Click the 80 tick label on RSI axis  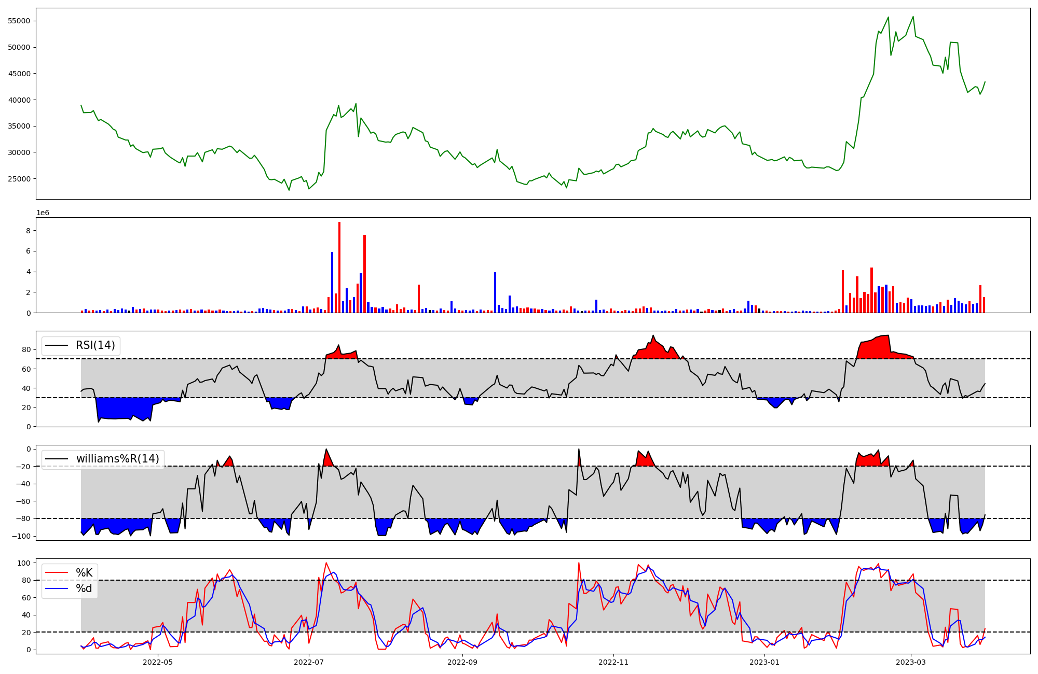[26, 350]
